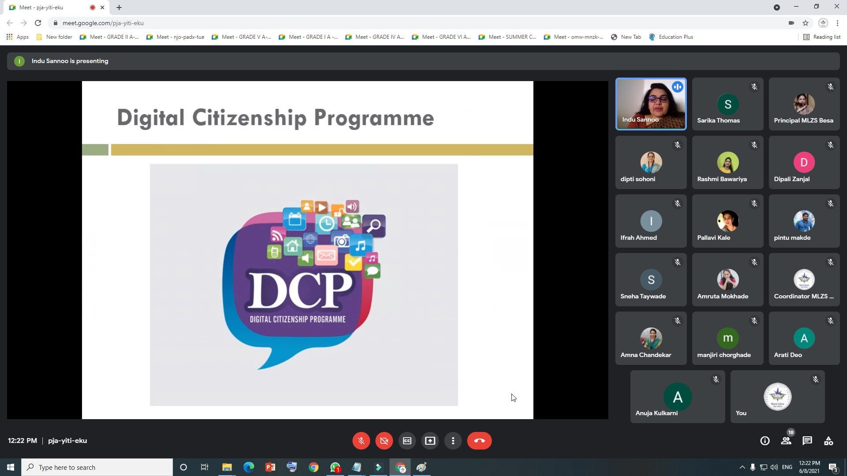Screen dimensions: 847x476
Task: Bookmark this page with the star
Action: tap(805, 23)
